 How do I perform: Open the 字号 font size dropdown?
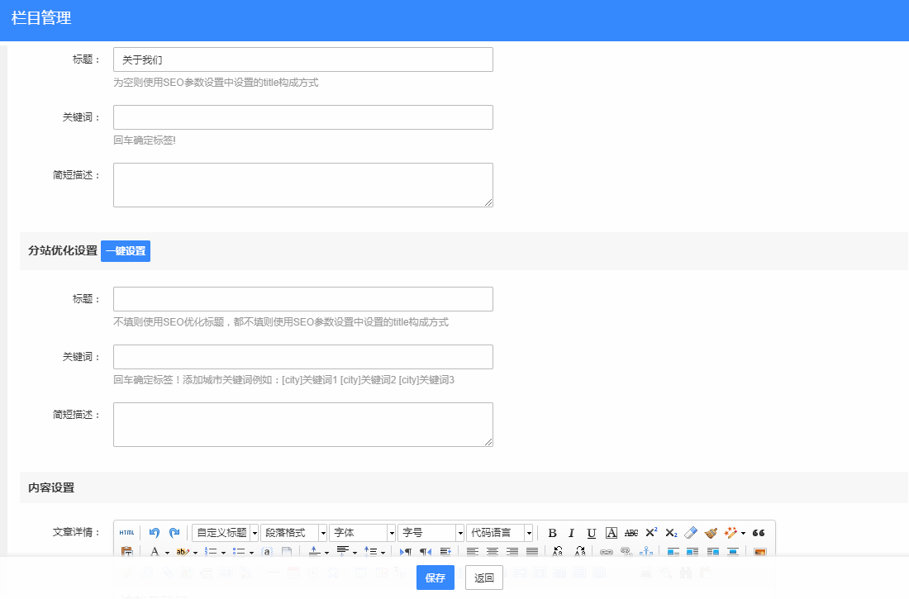431,532
